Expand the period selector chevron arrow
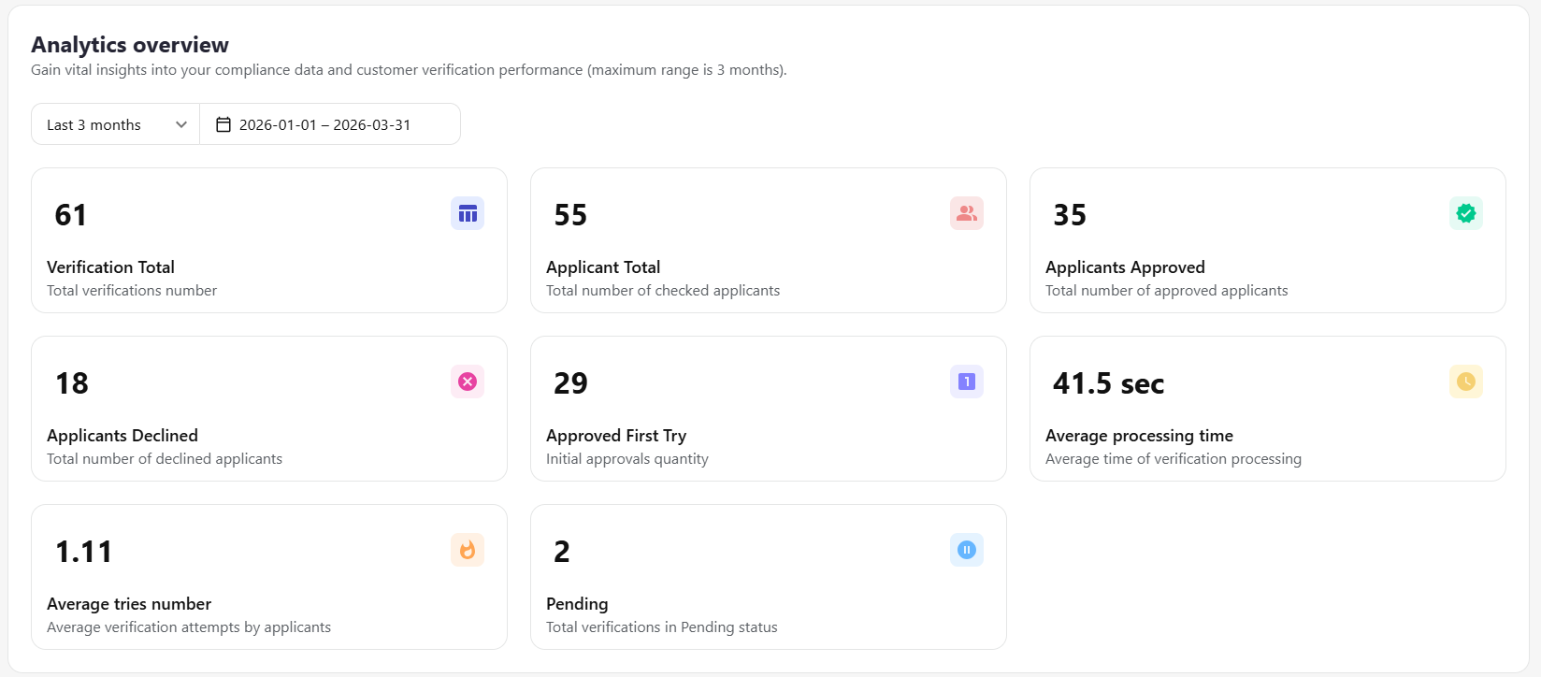The width and height of the screenshot is (1541, 677). [181, 124]
